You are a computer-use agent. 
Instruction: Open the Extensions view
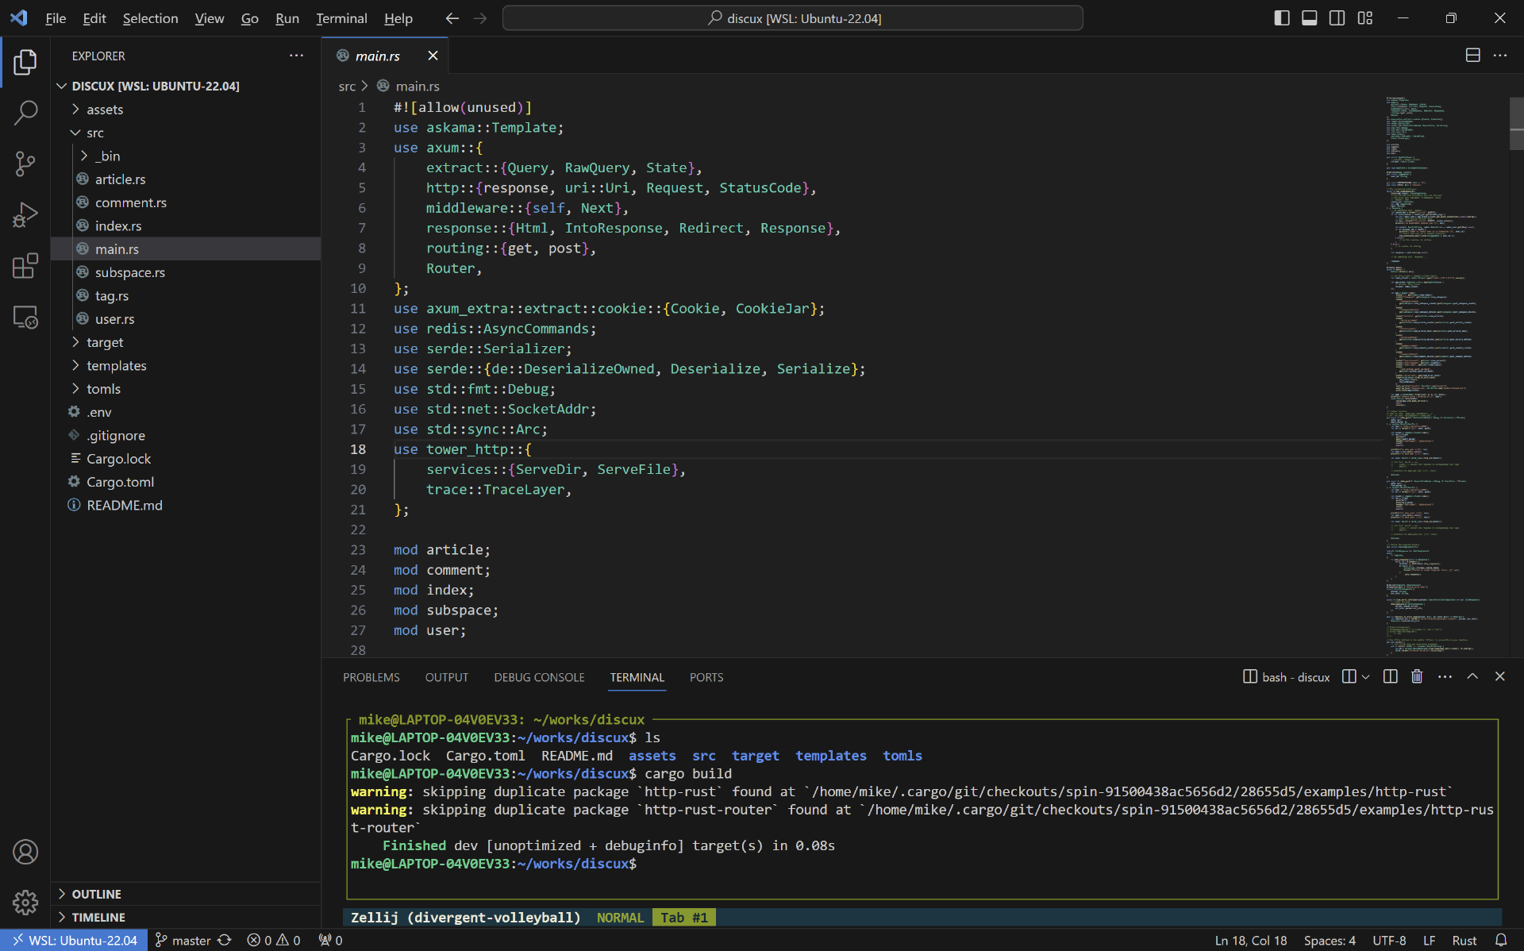[x=25, y=266]
